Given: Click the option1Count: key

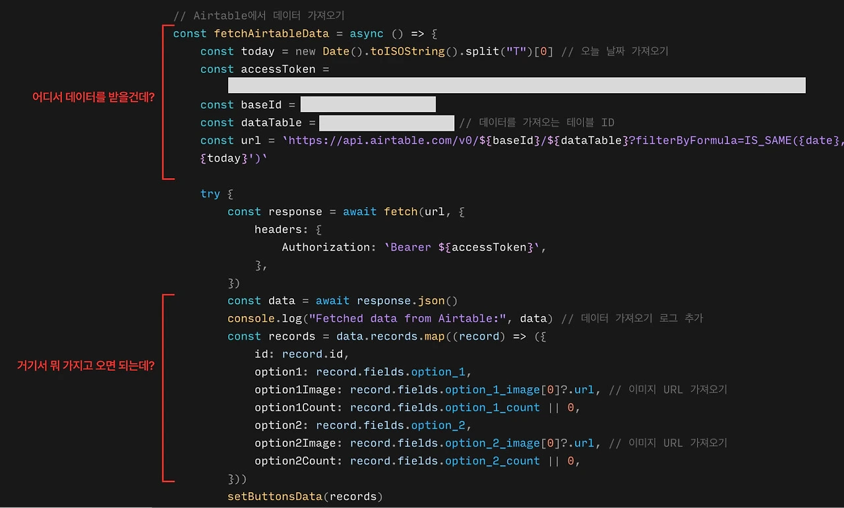Looking at the screenshot, I should [299, 408].
